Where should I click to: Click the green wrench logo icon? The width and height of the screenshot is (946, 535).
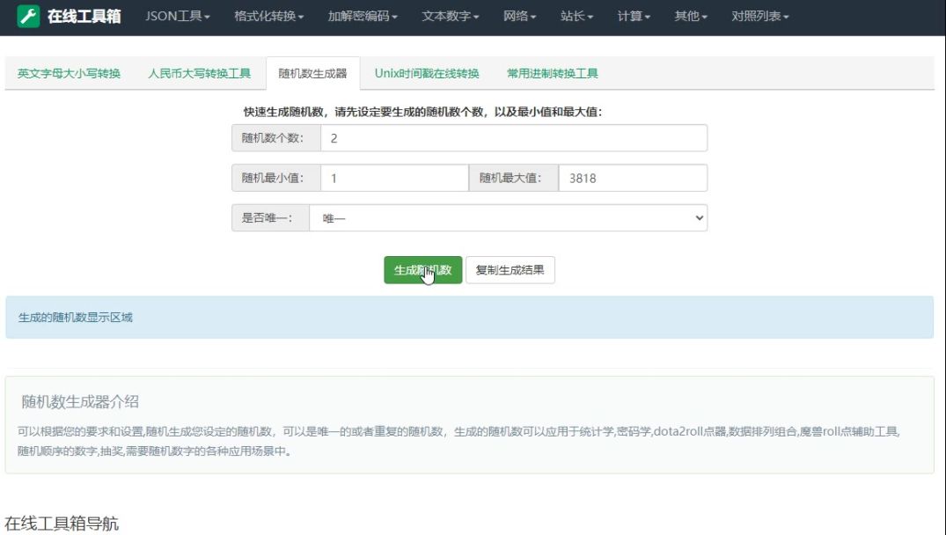(x=28, y=16)
